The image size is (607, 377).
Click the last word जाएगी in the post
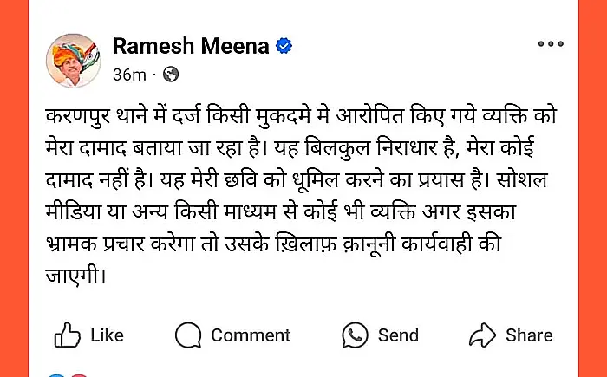pyautogui.click(x=78, y=278)
